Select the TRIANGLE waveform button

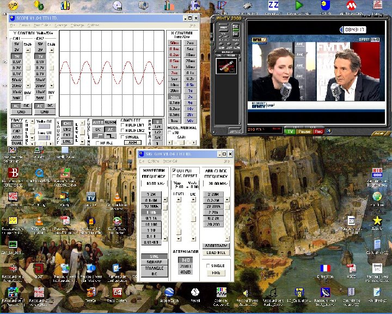coord(154,268)
